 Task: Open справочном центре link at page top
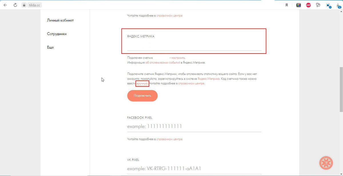(x=169, y=16)
